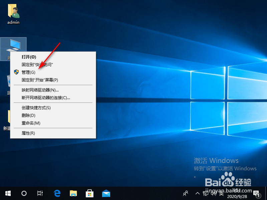
Task: Open Task View from the taskbar
Action: click(x=40, y=193)
